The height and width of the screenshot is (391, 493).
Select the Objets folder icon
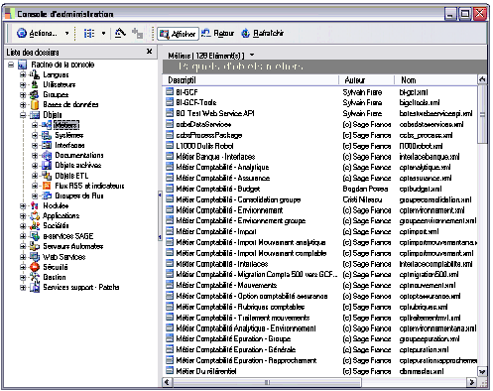[x=35, y=115]
